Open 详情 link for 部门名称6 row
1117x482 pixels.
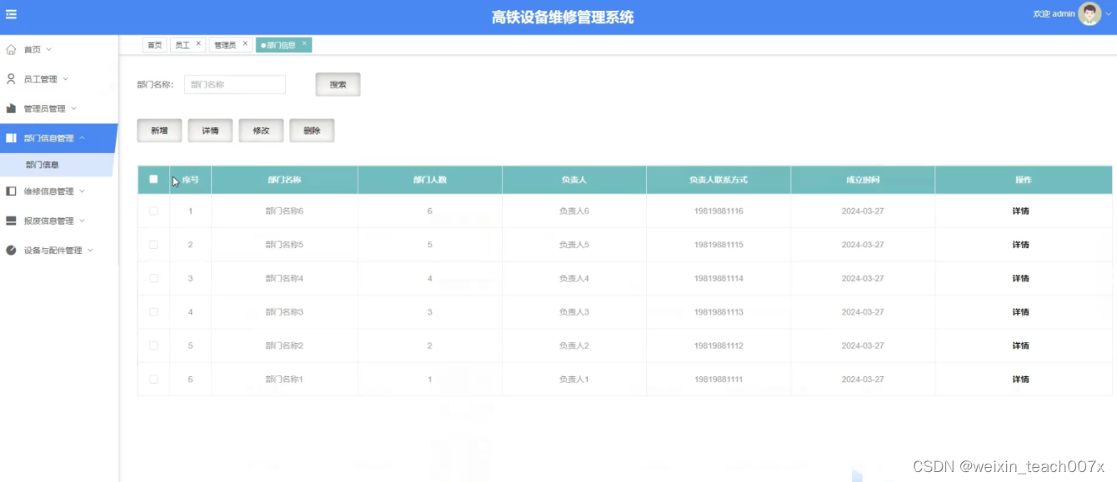[x=1020, y=211]
